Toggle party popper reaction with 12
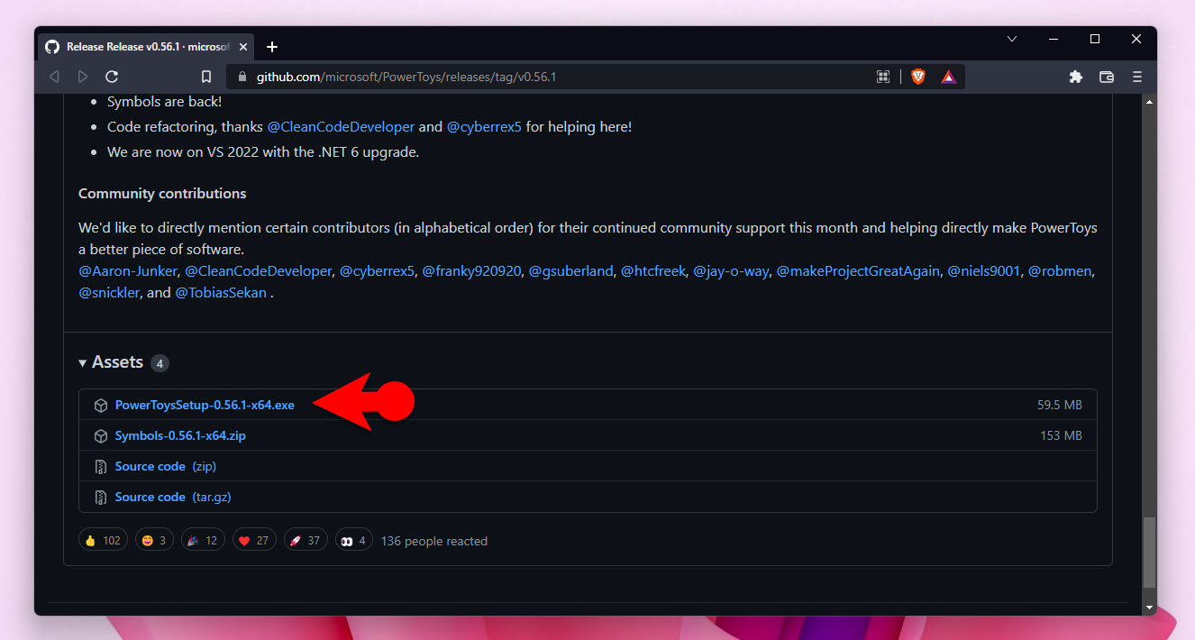1195x640 pixels. pos(202,541)
